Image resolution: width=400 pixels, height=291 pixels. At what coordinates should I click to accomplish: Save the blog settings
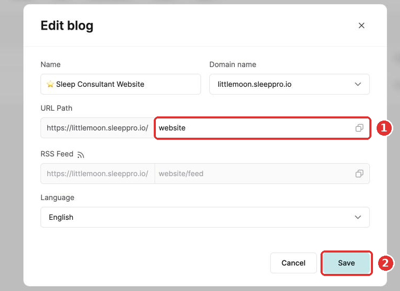pyautogui.click(x=346, y=263)
